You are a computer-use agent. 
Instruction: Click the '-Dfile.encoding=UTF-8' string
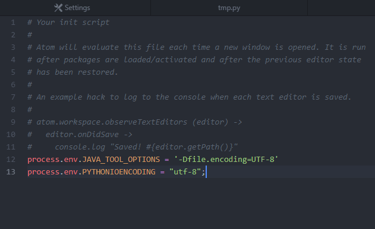(x=226, y=159)
